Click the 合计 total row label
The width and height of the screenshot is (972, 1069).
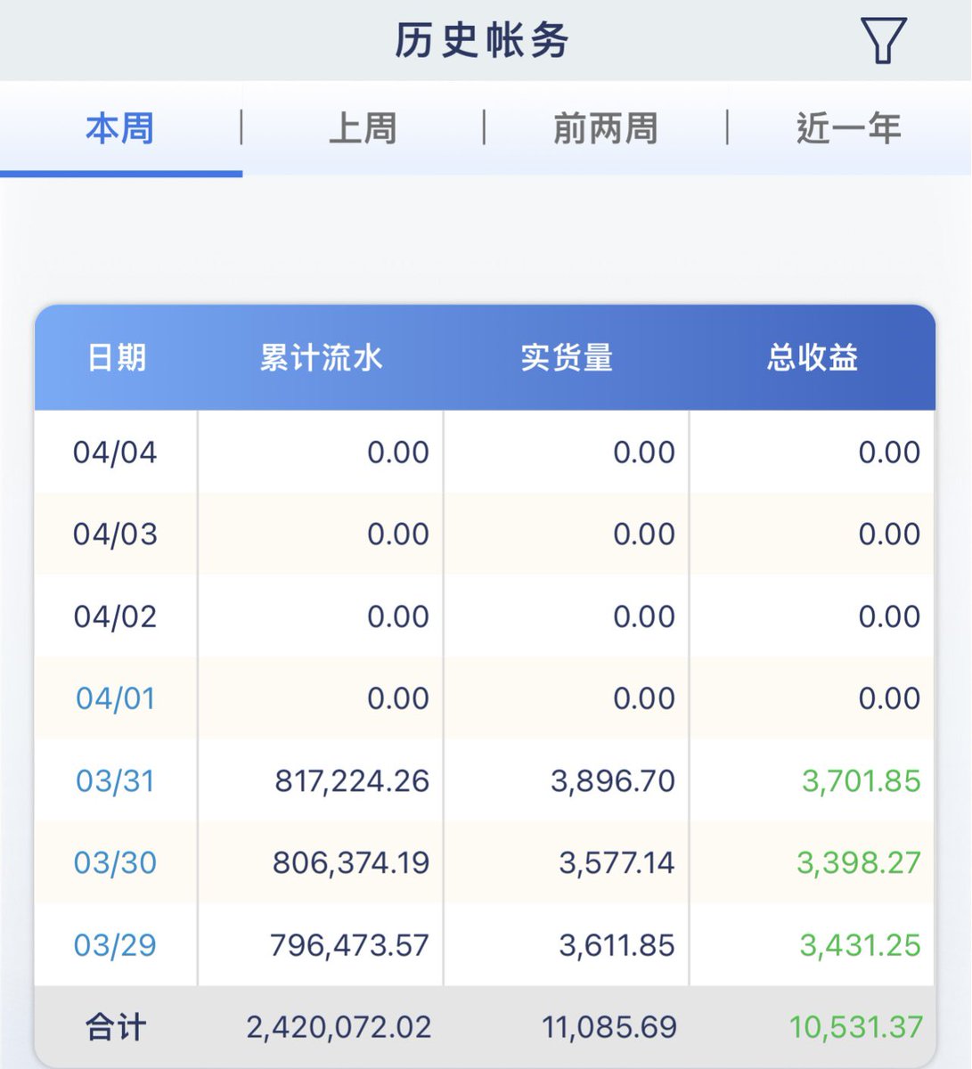[x=116, y=1027]
